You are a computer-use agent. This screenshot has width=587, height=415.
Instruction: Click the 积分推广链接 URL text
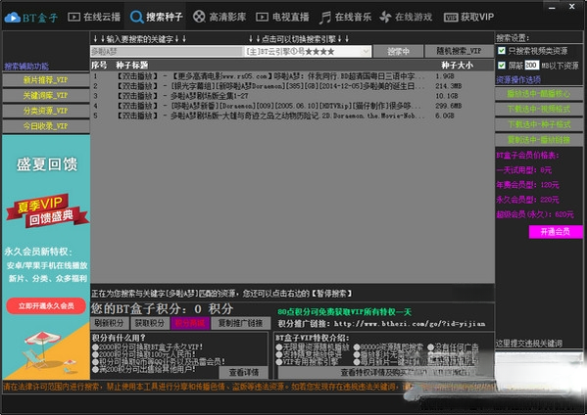(x=410, y=324)
